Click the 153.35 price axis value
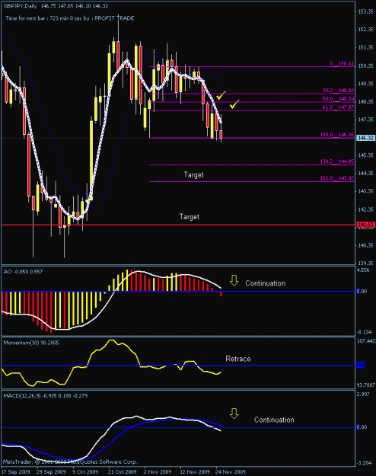The height and width of the screenshot is (476, 376). [x=365, y=11]
